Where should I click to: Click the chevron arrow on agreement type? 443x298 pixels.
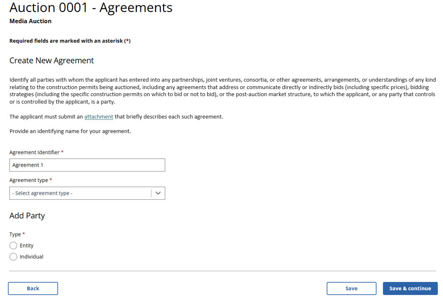[x=158, y=193]
